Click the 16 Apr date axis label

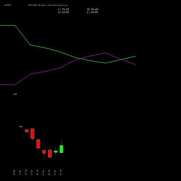[x=26, y=172]
